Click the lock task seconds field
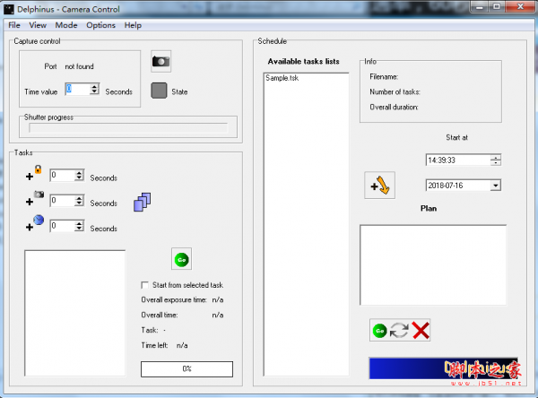 [x=63, y=176]
